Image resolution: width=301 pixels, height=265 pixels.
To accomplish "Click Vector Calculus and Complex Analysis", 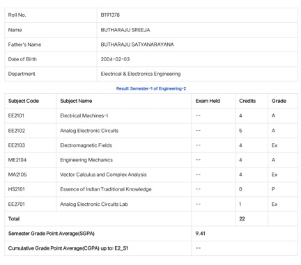I will pos(103,175).
